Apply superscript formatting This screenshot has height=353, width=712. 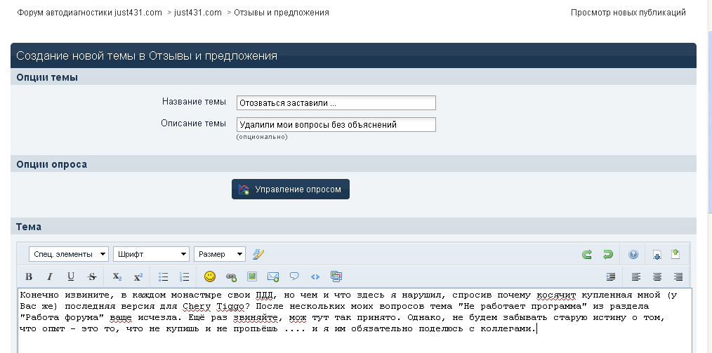pos(138,277)
